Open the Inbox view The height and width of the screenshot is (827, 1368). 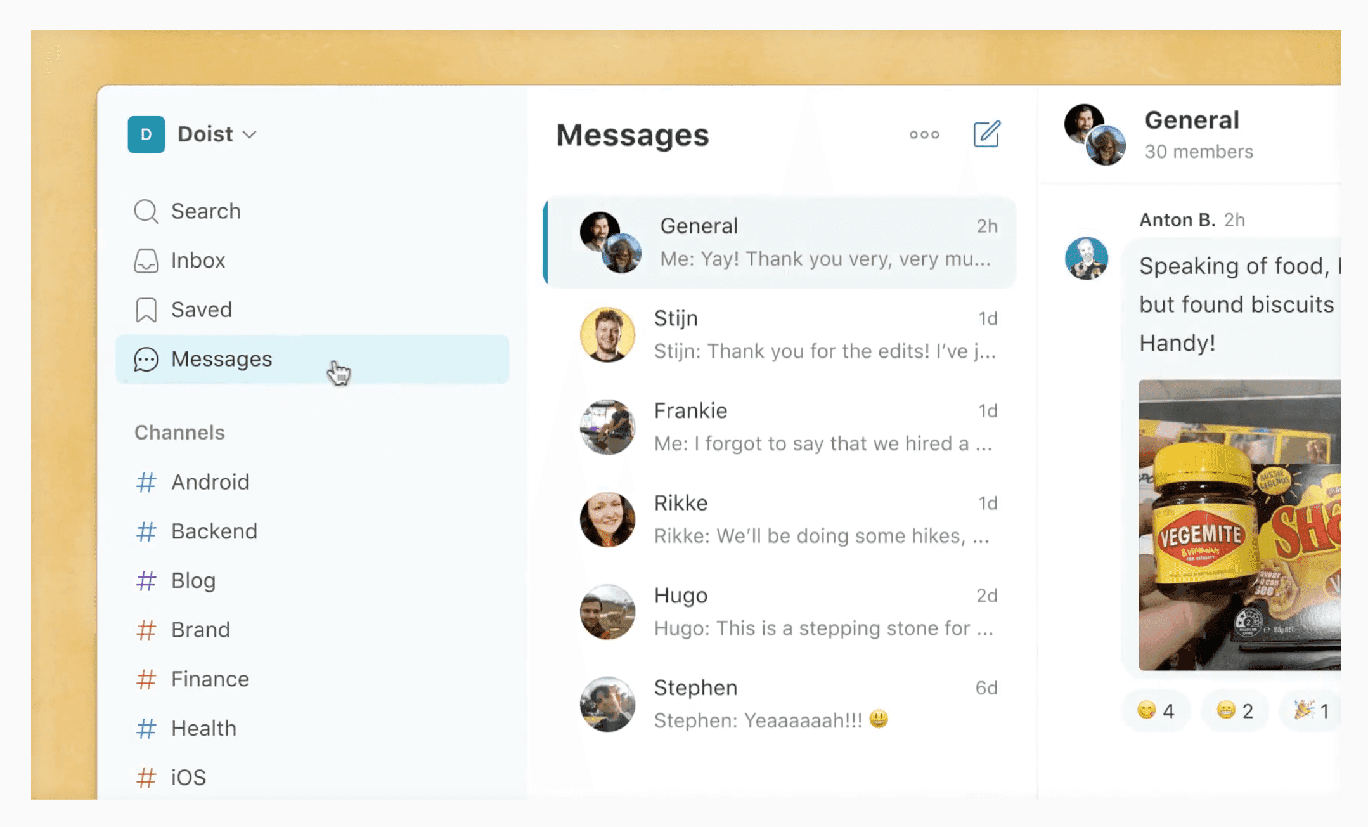pos(313,261)
